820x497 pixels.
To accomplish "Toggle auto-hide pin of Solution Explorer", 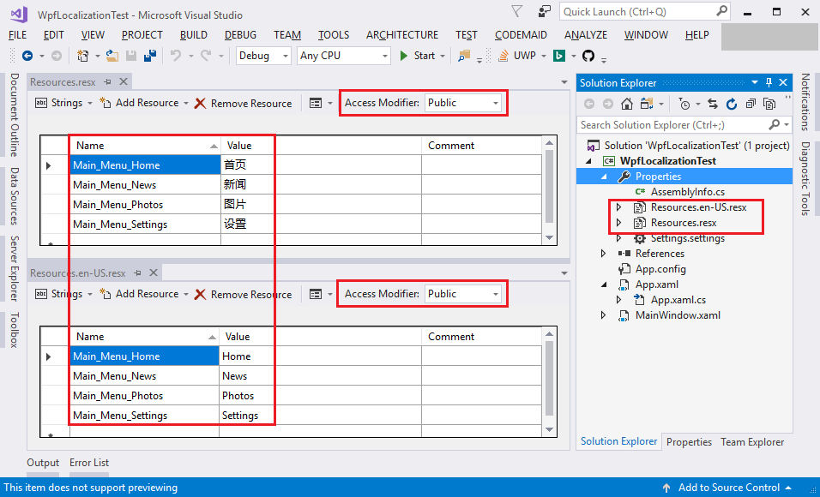I will click(x=769, y=82).
